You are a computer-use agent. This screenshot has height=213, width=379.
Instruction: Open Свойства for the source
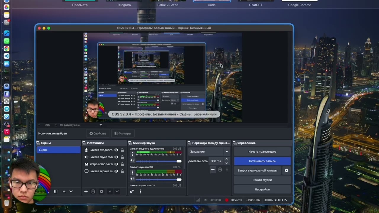pos(98,133)
